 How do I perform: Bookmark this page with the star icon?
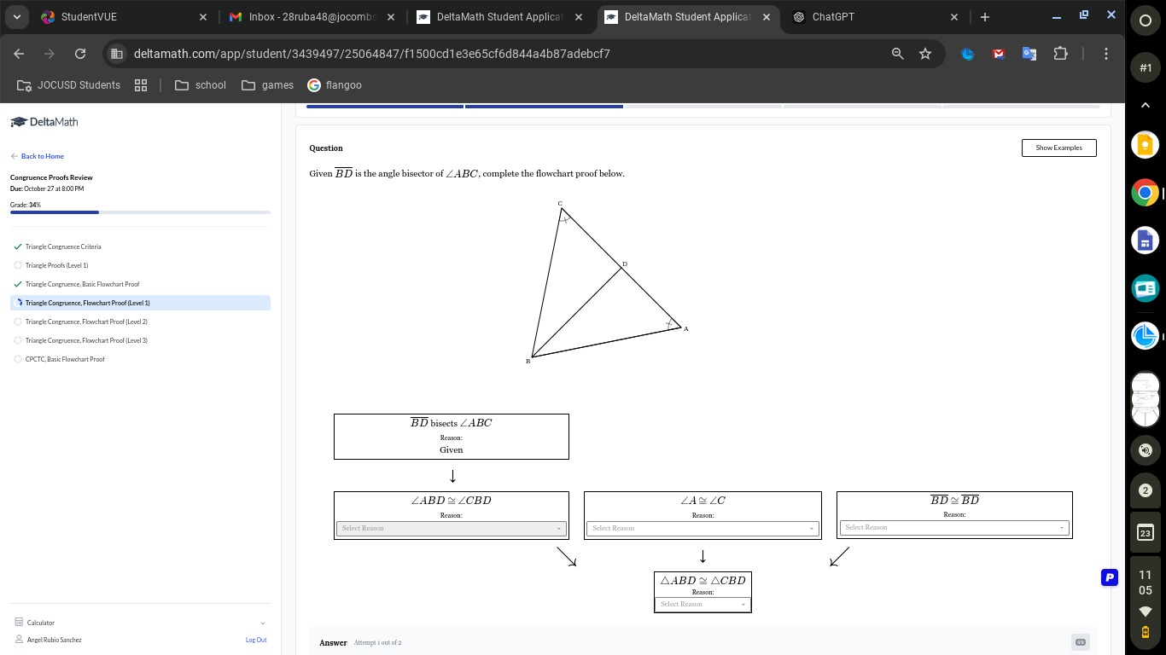[x=925, y=54]
